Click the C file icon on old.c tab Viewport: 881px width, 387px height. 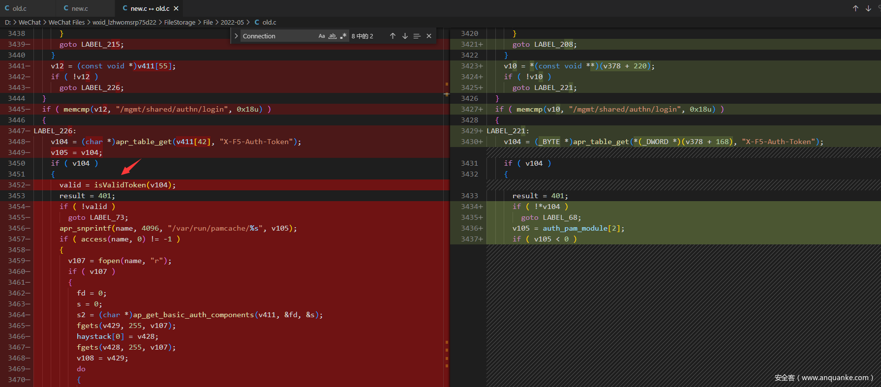pos(7,8)
